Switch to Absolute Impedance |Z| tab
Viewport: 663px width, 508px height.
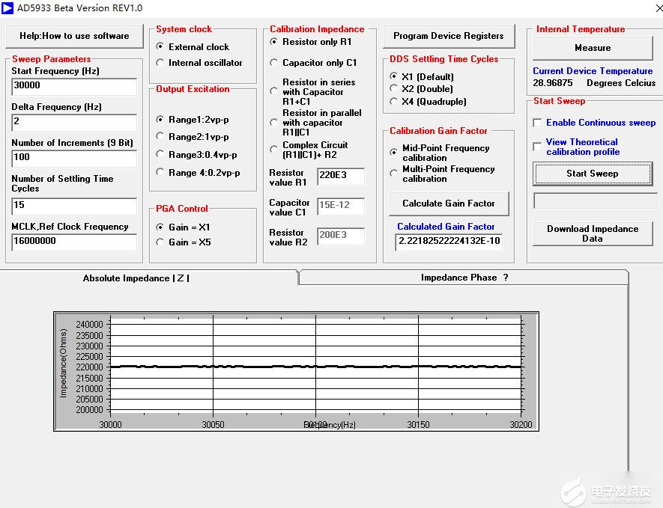click(x=136, y=278)
